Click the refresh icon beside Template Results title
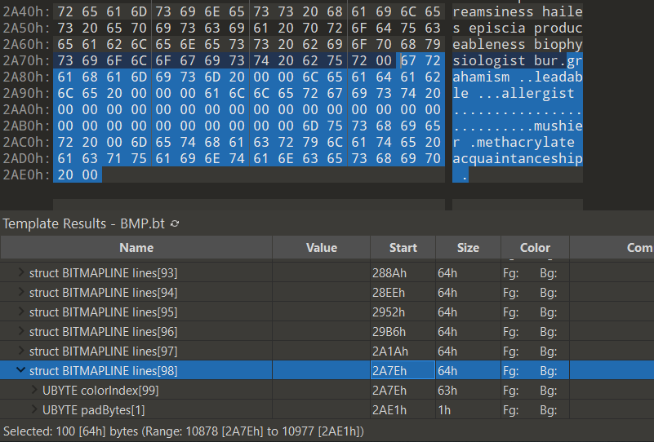The width and height of the screenshot is (654, 442). (x=175, y=223)
